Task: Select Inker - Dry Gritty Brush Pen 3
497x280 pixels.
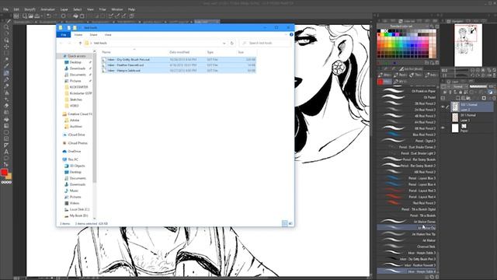Action: [x=406, y=259]
